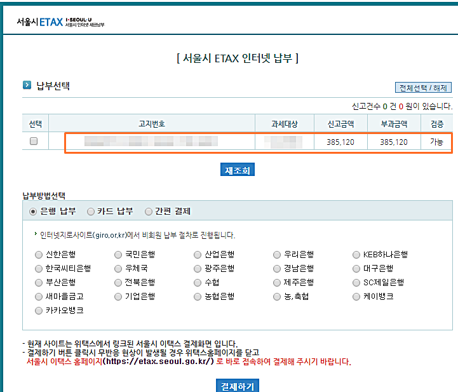This screenshot has height=392, width=458.
Task: Choose 전북은행 as the bank
Action: (118, 283)
